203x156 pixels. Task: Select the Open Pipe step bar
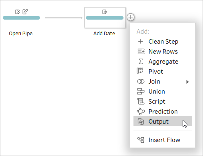click(22, 18)
